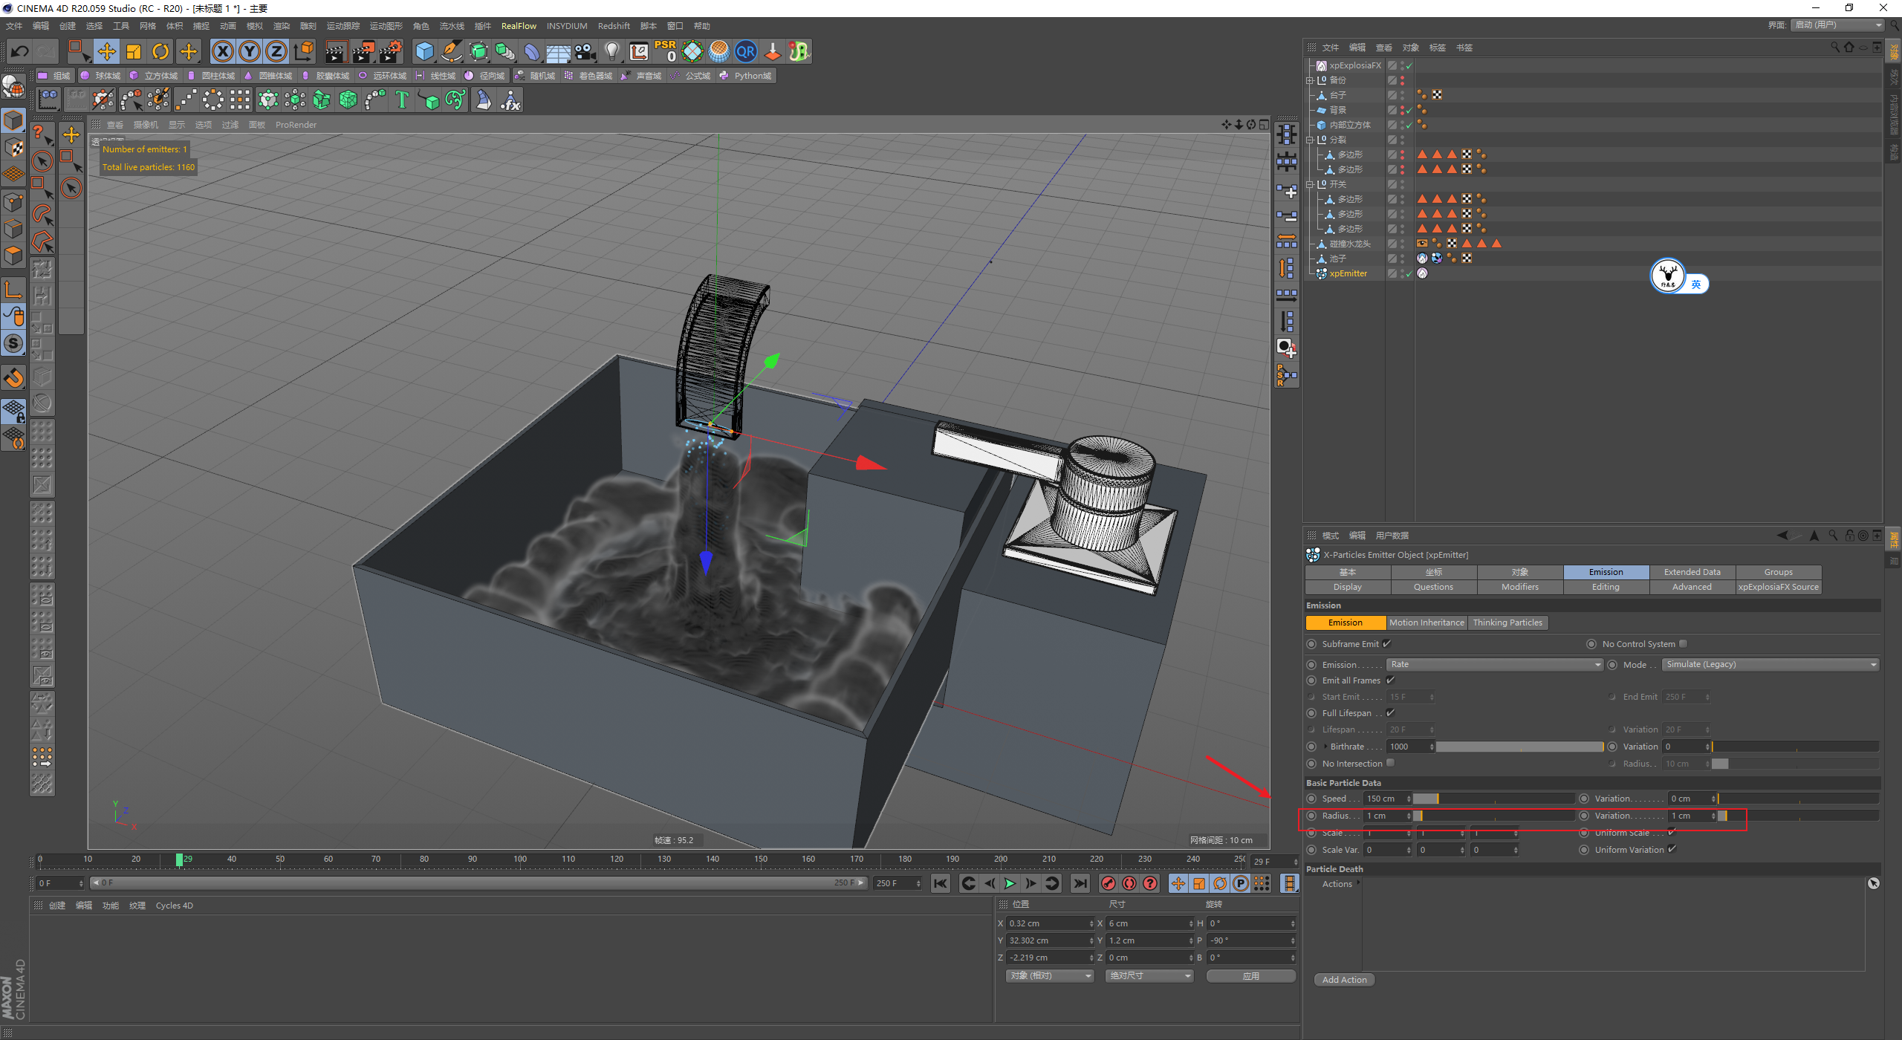This screenshot has height=1040, width=1902.
Task: Collapse the 分裂 group in the object manager
Action: tap(1311, 140)
